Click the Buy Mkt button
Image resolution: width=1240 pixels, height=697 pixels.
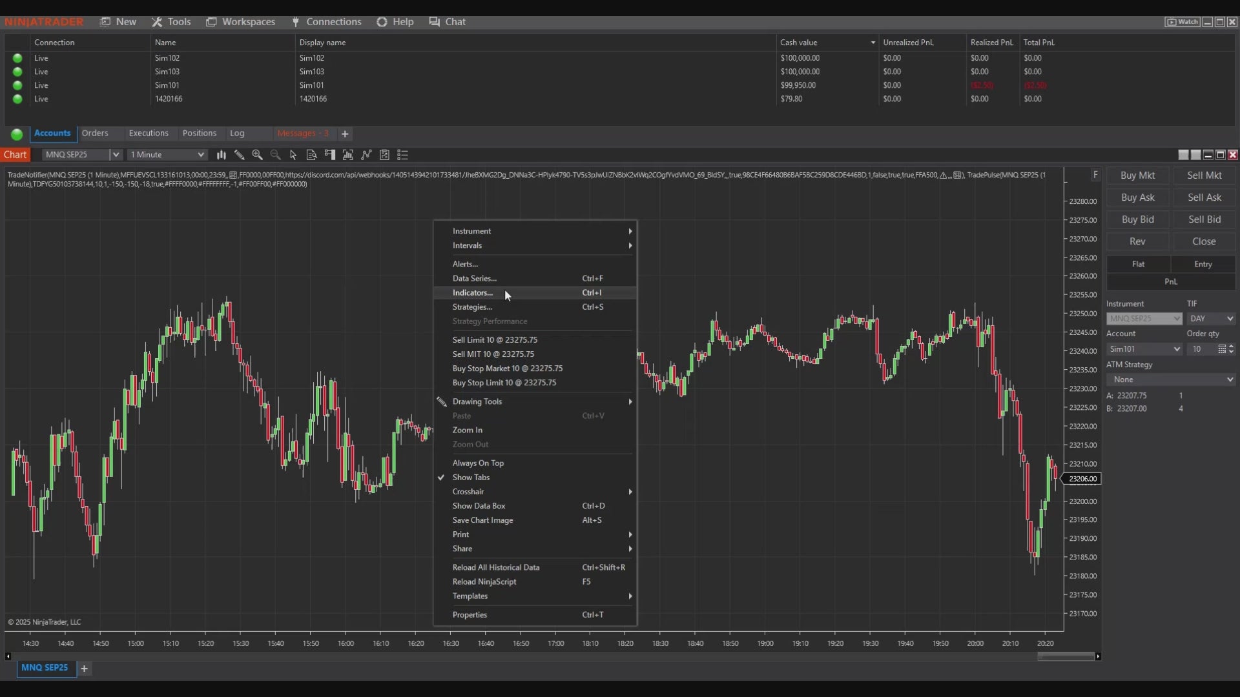point(1137,176)
